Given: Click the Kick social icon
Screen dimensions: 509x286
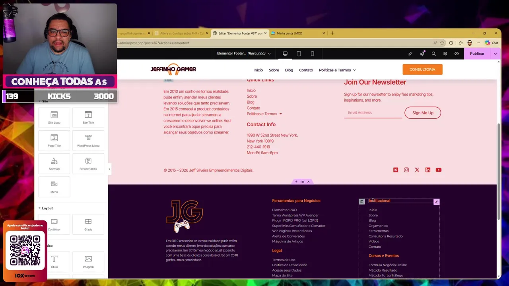Looking at the screenshot, I should [395, 170].
